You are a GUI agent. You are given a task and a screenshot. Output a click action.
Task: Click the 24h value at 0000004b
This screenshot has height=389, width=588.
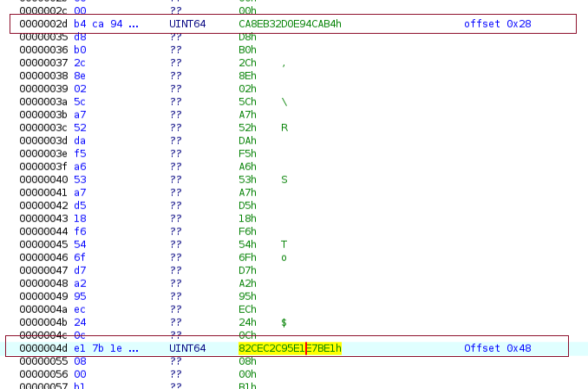point(247,322)
